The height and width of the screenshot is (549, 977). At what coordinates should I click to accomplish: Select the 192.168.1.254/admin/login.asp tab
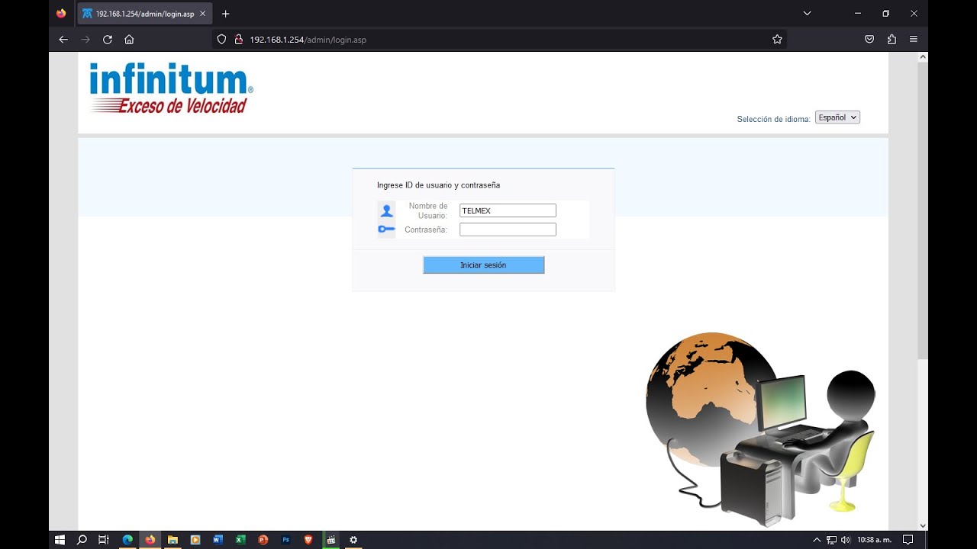pyautogui.click(x=144, y=14)
